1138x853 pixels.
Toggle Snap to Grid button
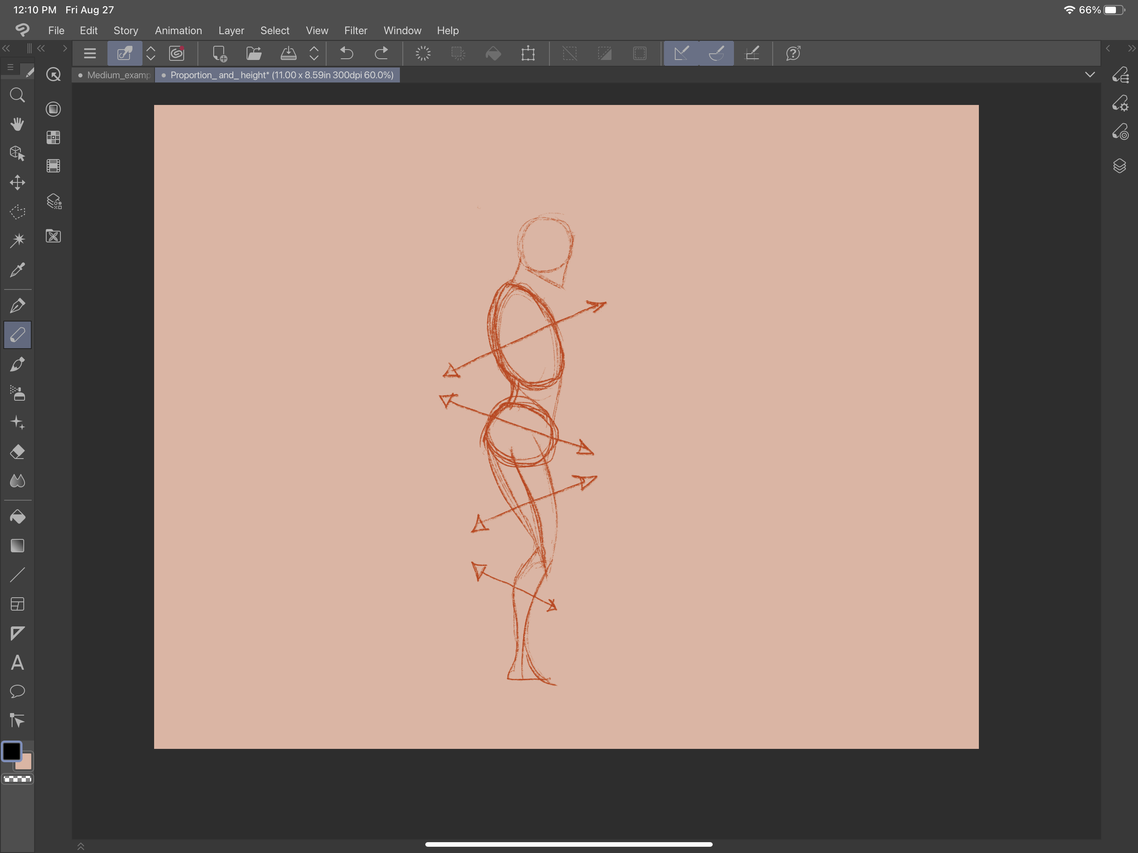(752, 53)
